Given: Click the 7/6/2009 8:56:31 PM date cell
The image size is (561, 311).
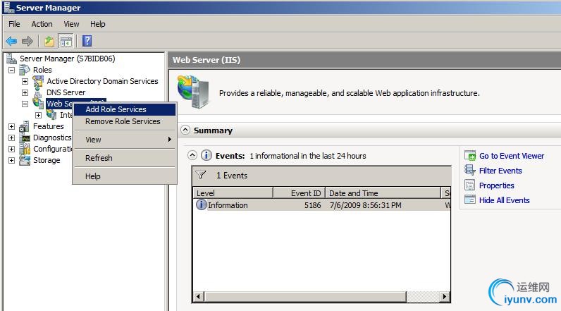Looking at the screenshot, I should (x=365, y=205).
